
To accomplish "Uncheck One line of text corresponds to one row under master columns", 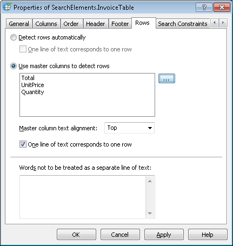I will tap(23, 144).
